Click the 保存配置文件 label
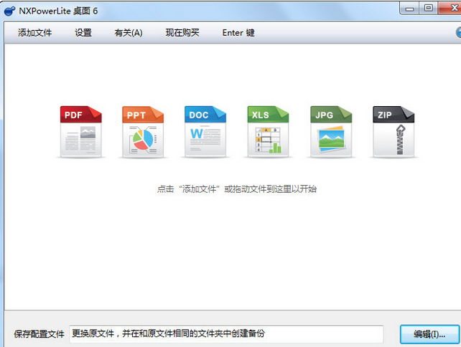This screenshot has height=347, width=461. (x=39, y=334)
